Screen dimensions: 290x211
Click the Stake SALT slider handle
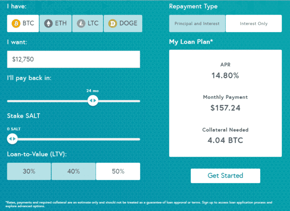pos(12,139)
